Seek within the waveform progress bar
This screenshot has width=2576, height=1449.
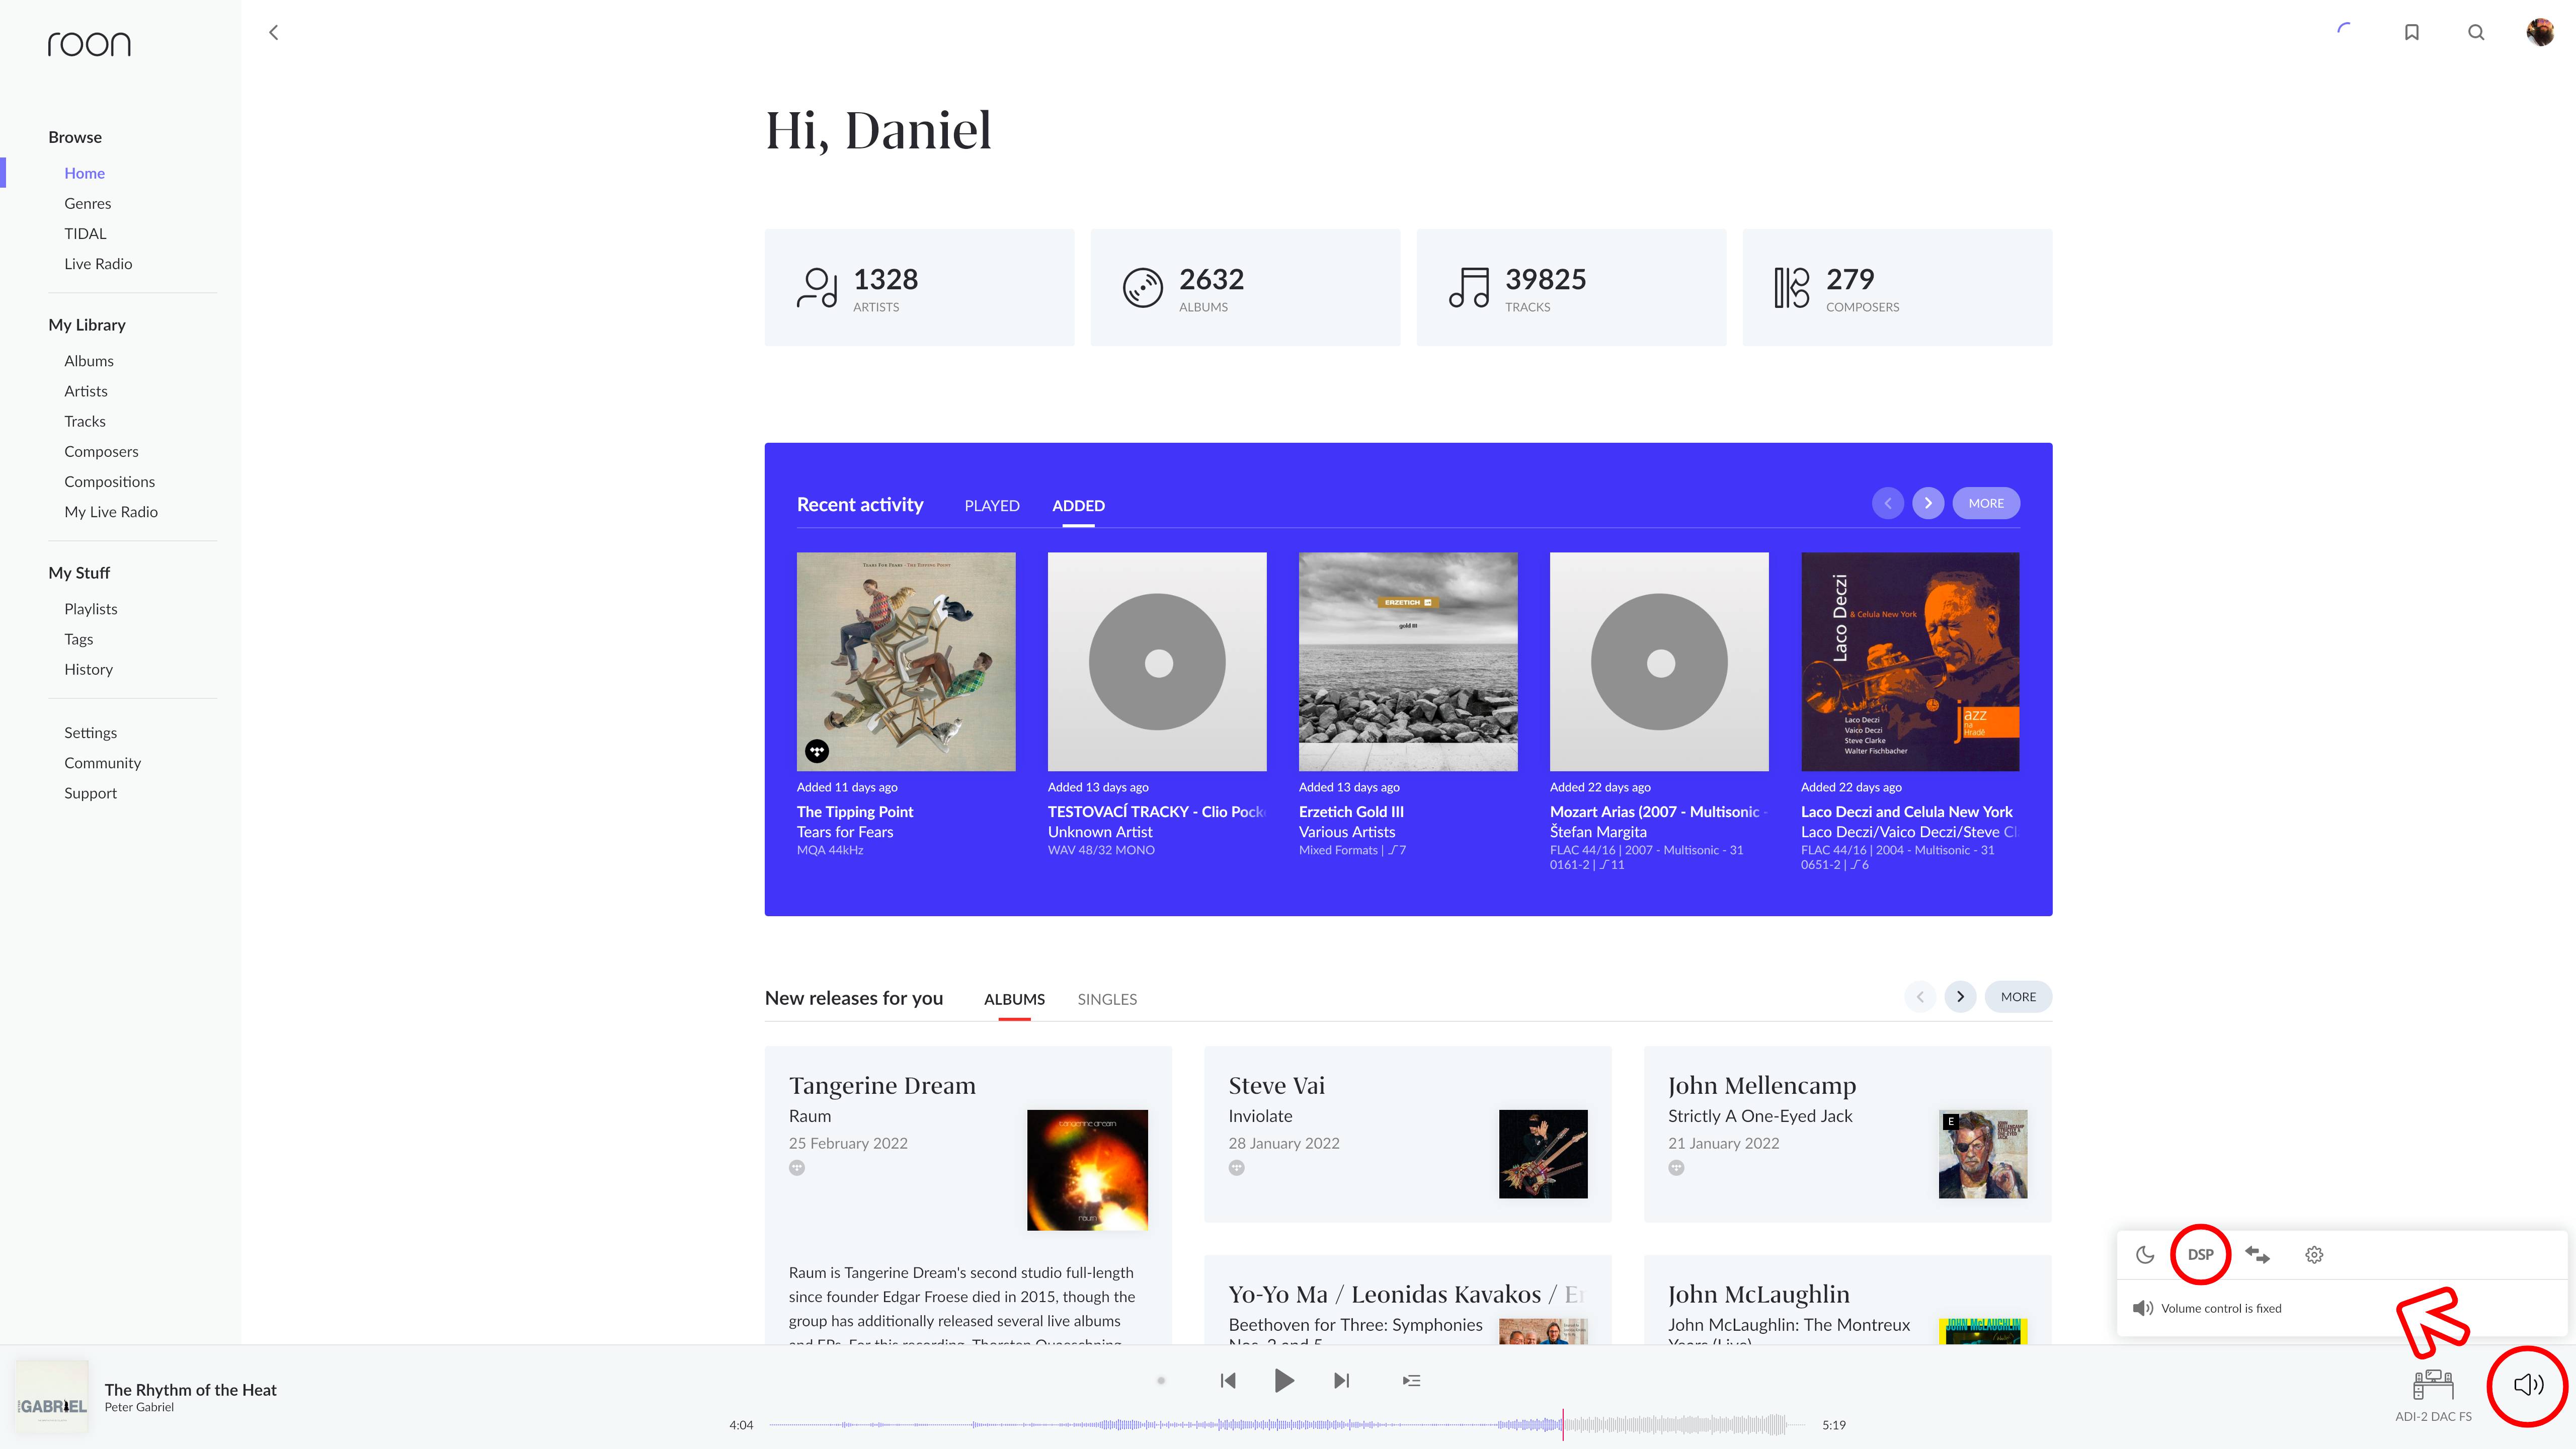tap(1287, 1424)
